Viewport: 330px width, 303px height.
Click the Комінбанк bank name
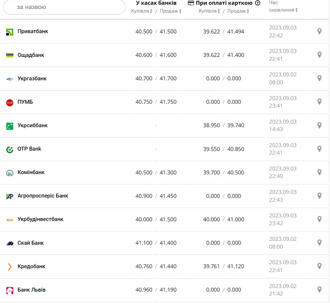pyautogui.click(x=31, y=172)
